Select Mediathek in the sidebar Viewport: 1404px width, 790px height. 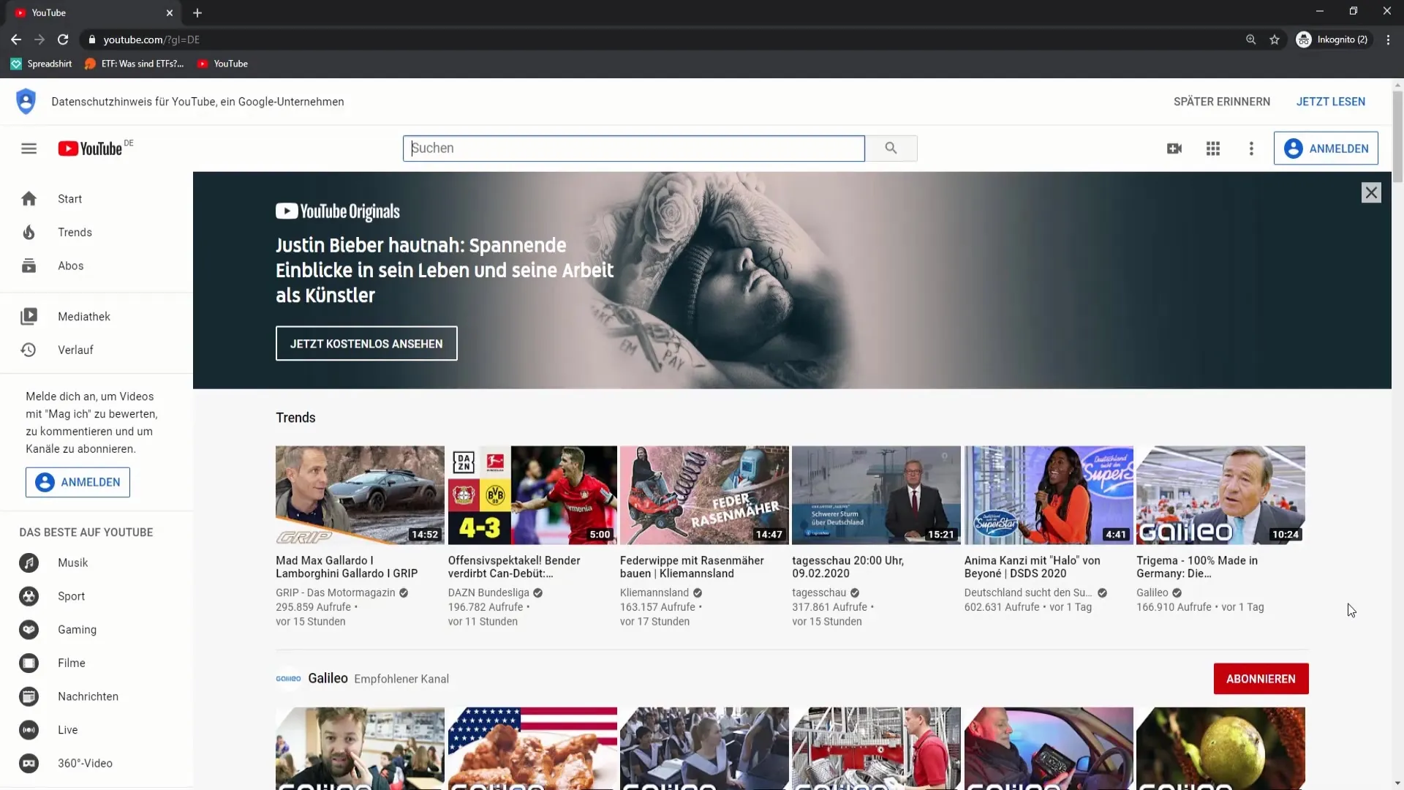click(84, 317)
